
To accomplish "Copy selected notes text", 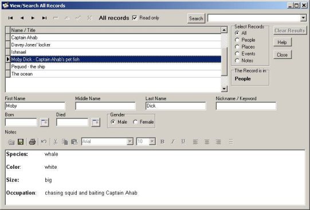I will [x=65, y=142].
